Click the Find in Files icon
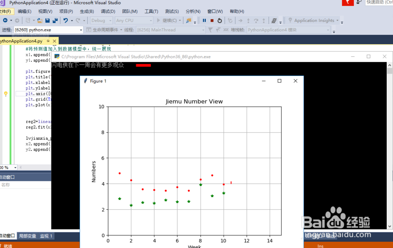393x248 pixels. pos(189,20)
